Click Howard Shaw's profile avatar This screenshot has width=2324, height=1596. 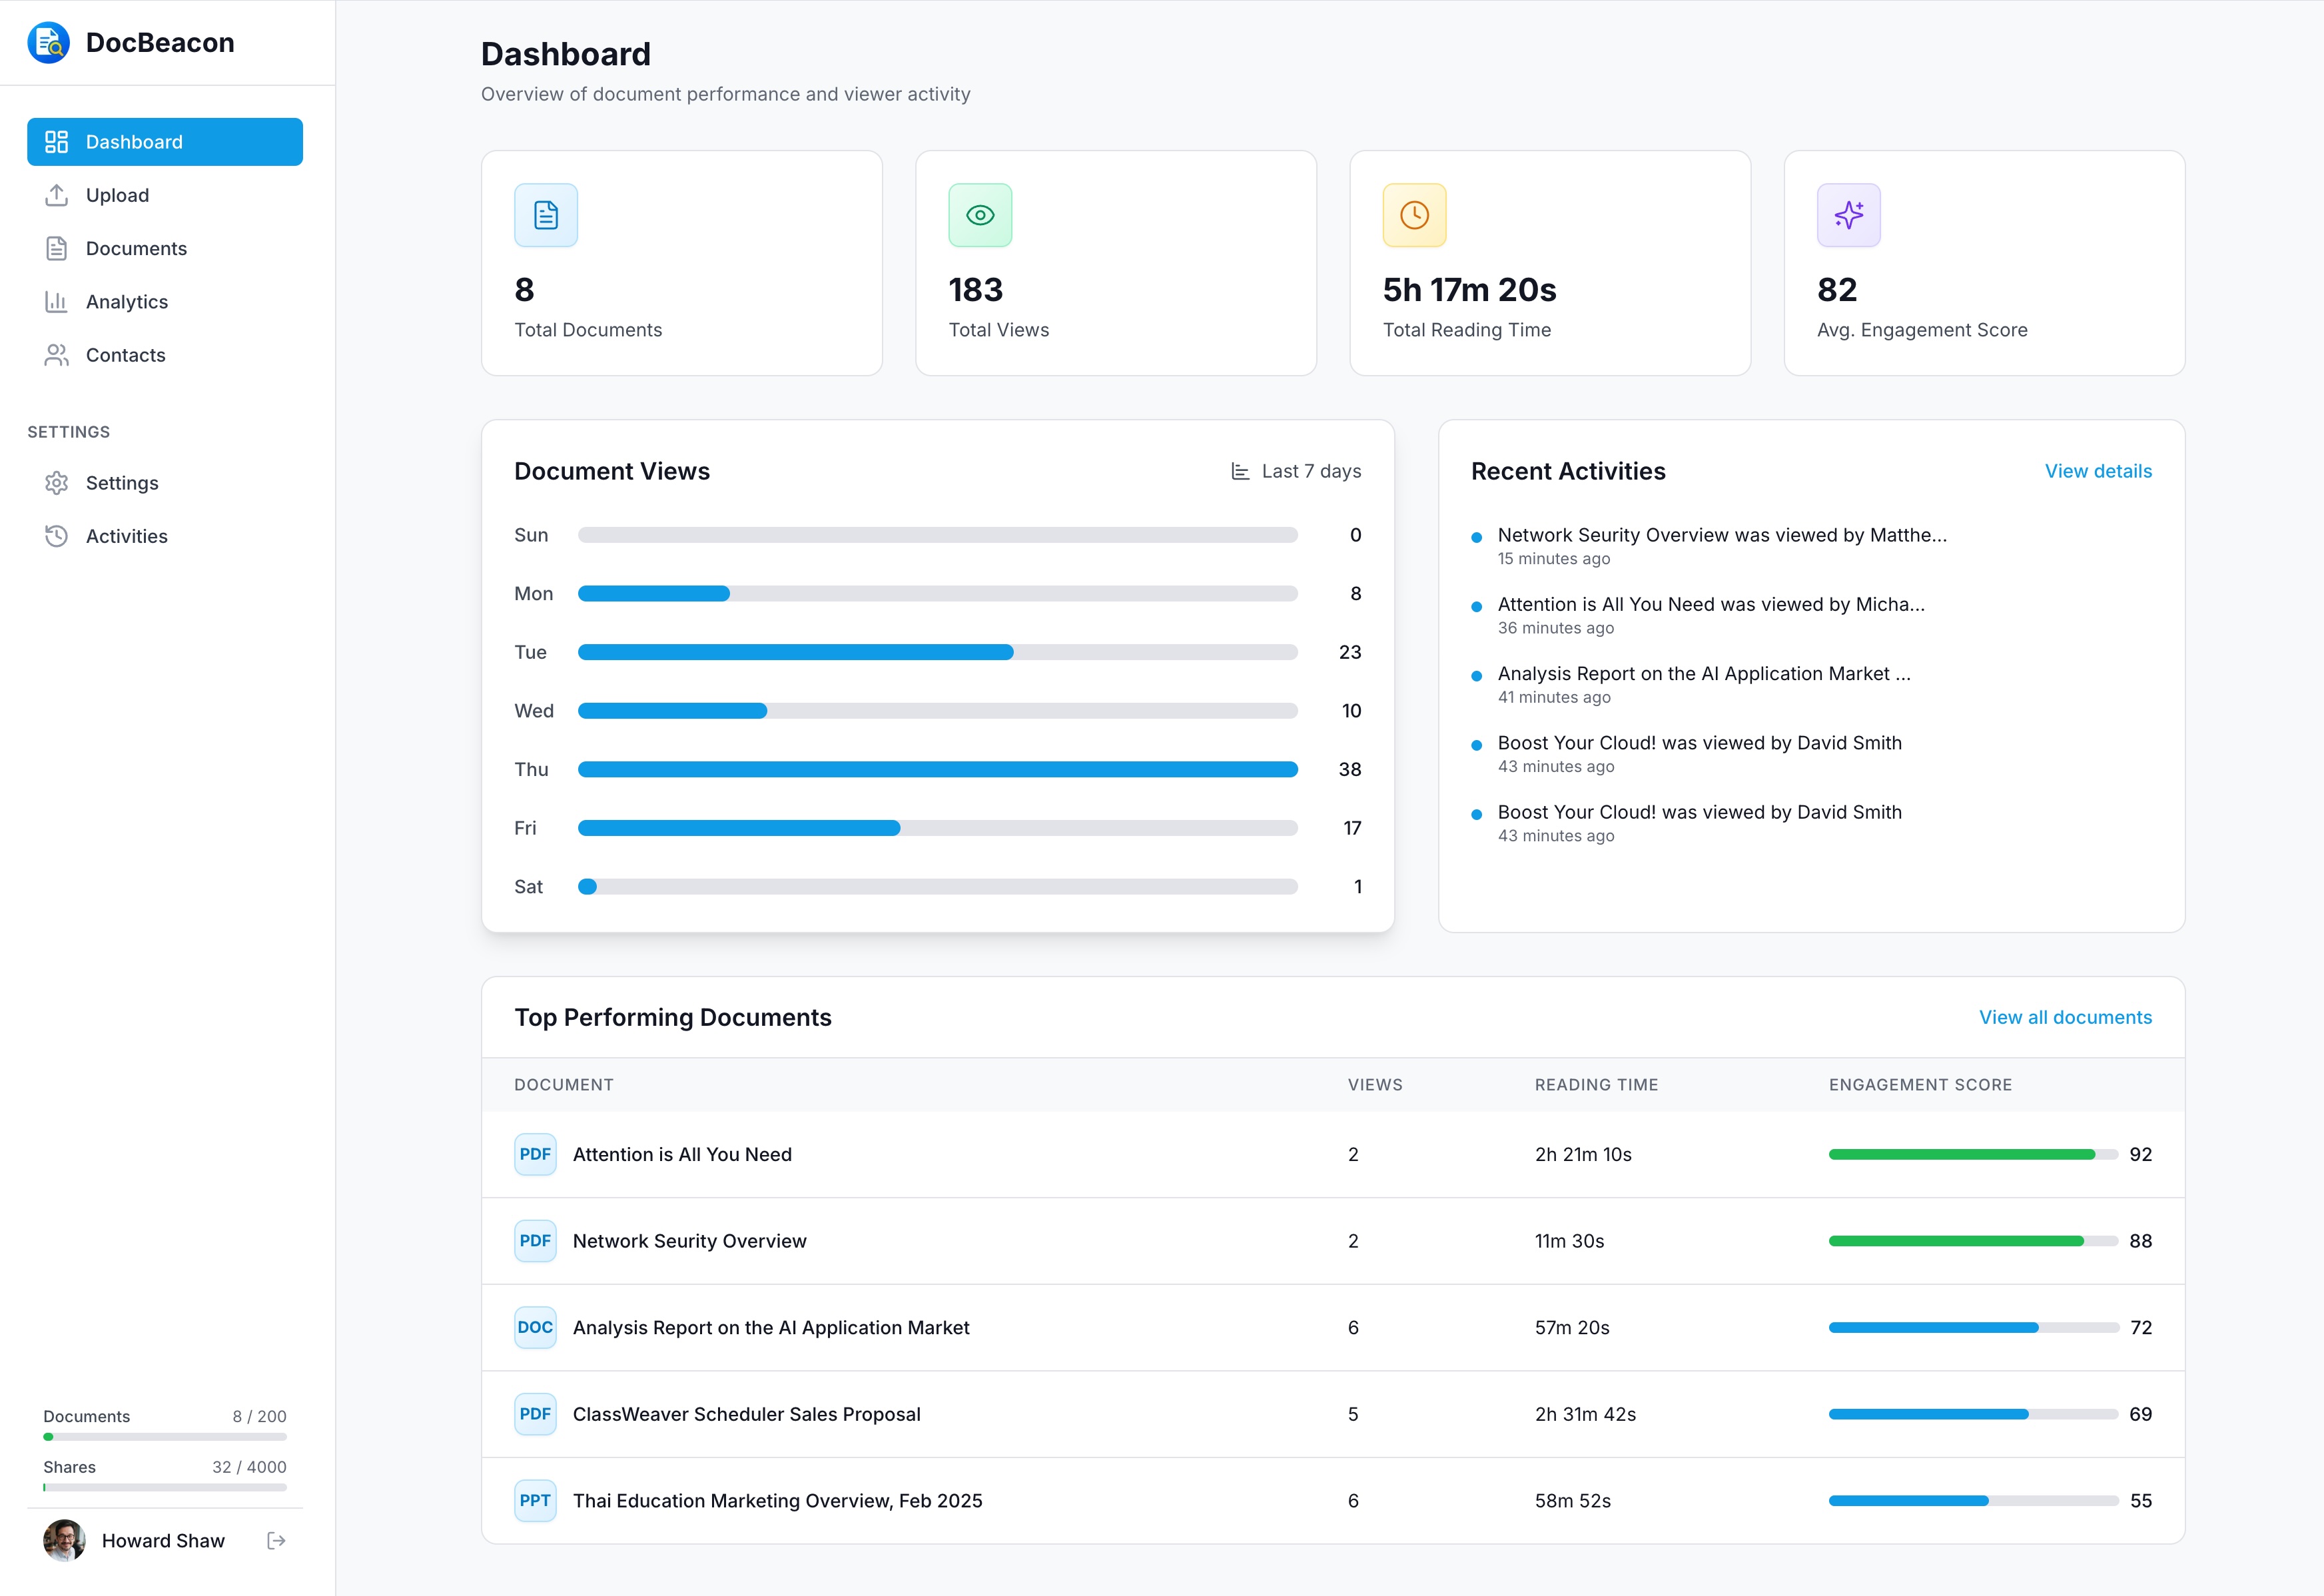coord(64,1540)
